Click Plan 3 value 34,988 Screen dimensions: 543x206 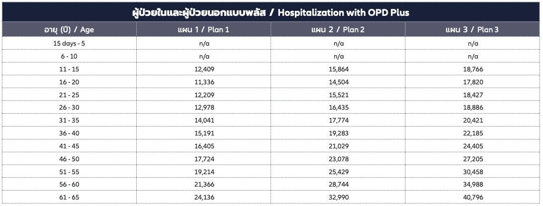(473, 185)
